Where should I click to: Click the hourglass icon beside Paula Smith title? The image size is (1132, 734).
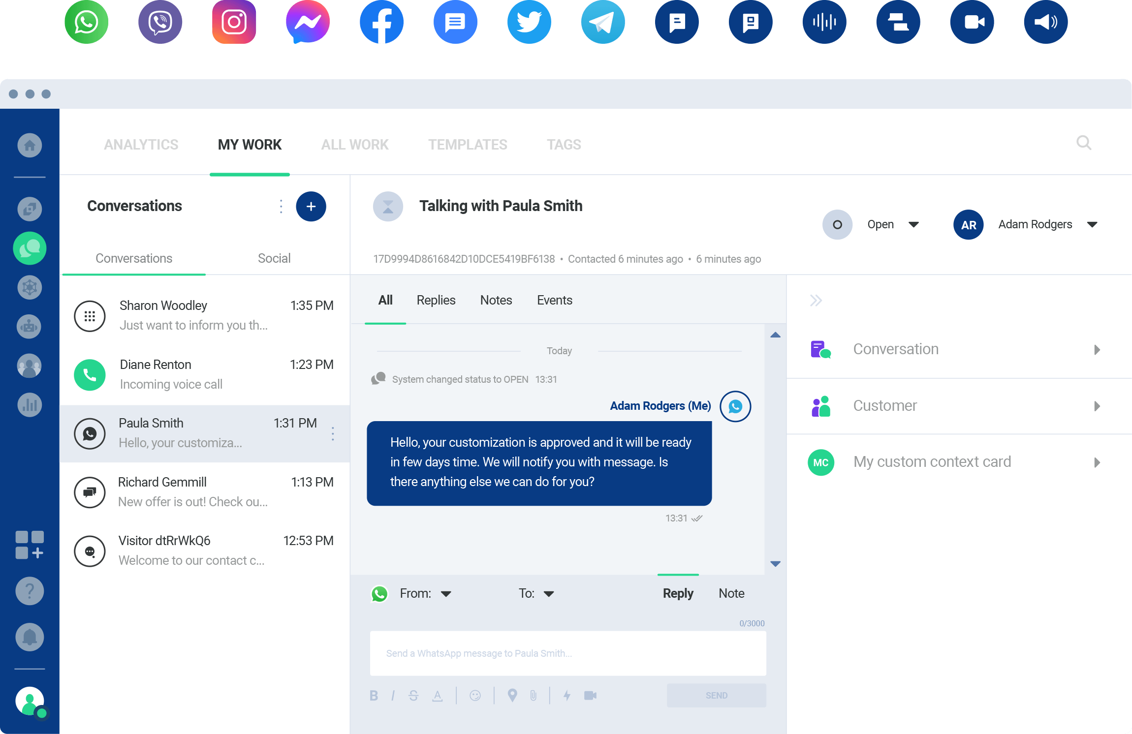click(x=388, y=207)
